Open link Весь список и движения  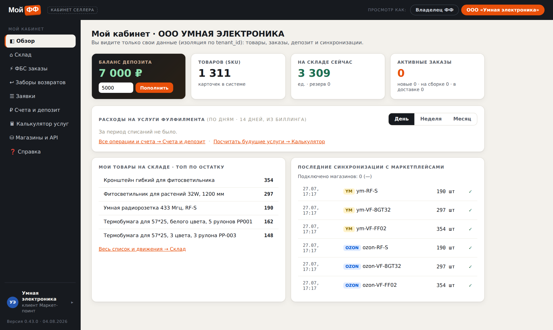(142, 249)
